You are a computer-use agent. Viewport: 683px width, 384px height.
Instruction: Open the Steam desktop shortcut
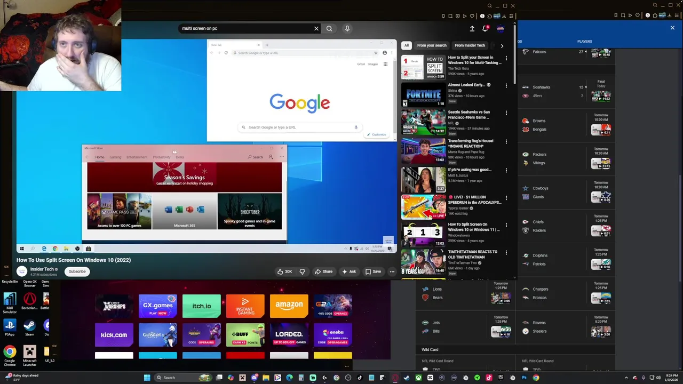(x=29, y=327)
